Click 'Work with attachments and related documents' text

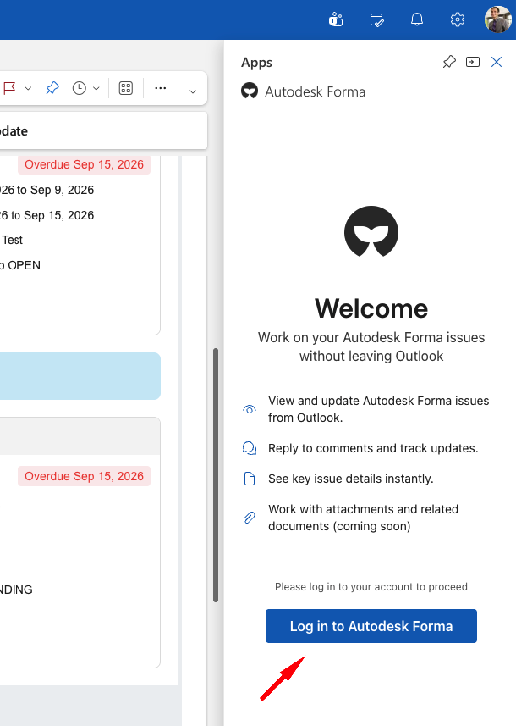click(364, 518)
